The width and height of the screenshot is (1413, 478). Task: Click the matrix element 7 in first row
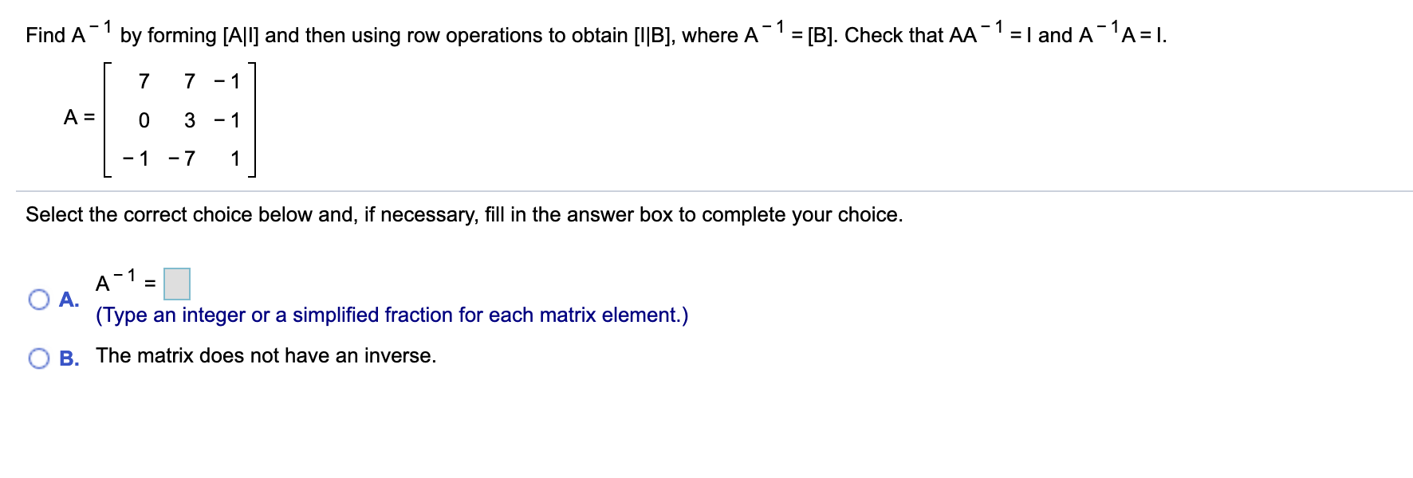[144, 80]
